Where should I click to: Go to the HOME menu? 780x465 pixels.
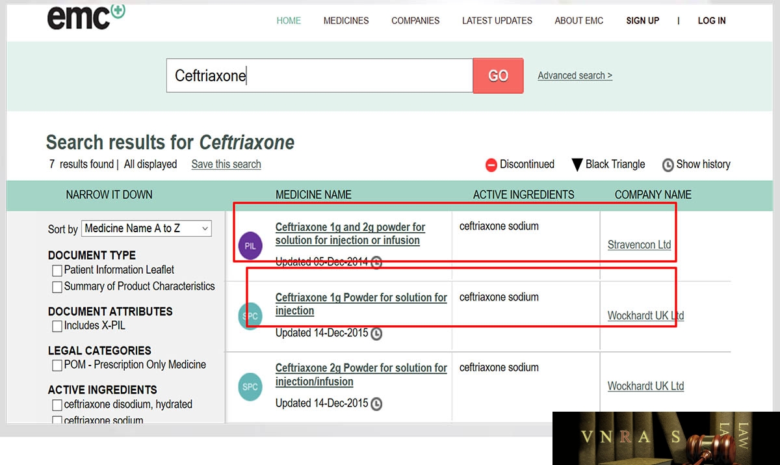(x=289, y=21)
